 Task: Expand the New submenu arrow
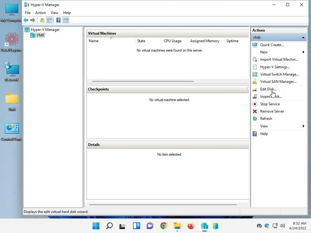tap(303, 52)
